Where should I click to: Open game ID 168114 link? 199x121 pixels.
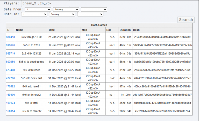[x=10, y=111]
